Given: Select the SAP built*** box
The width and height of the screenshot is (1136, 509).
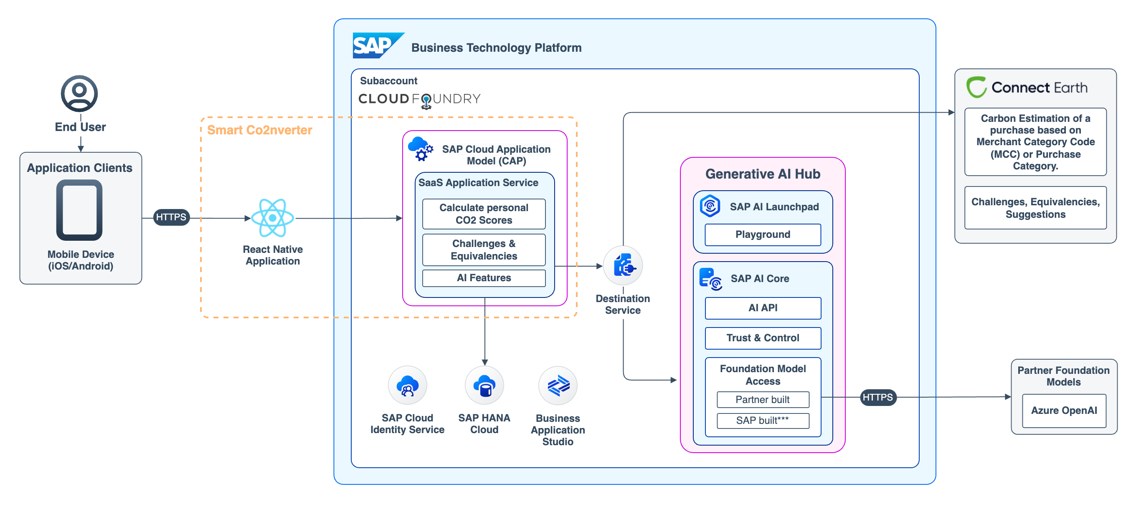Looking at the screenshot, I should click(x=763, y=421).
